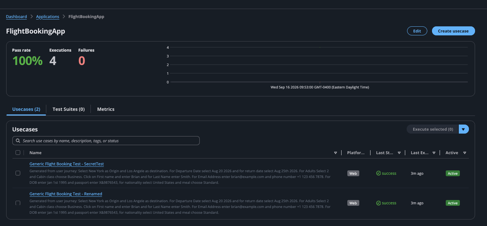Select the SecretTest usecase checkbox
Screen dimensions: 487x226
18,173
